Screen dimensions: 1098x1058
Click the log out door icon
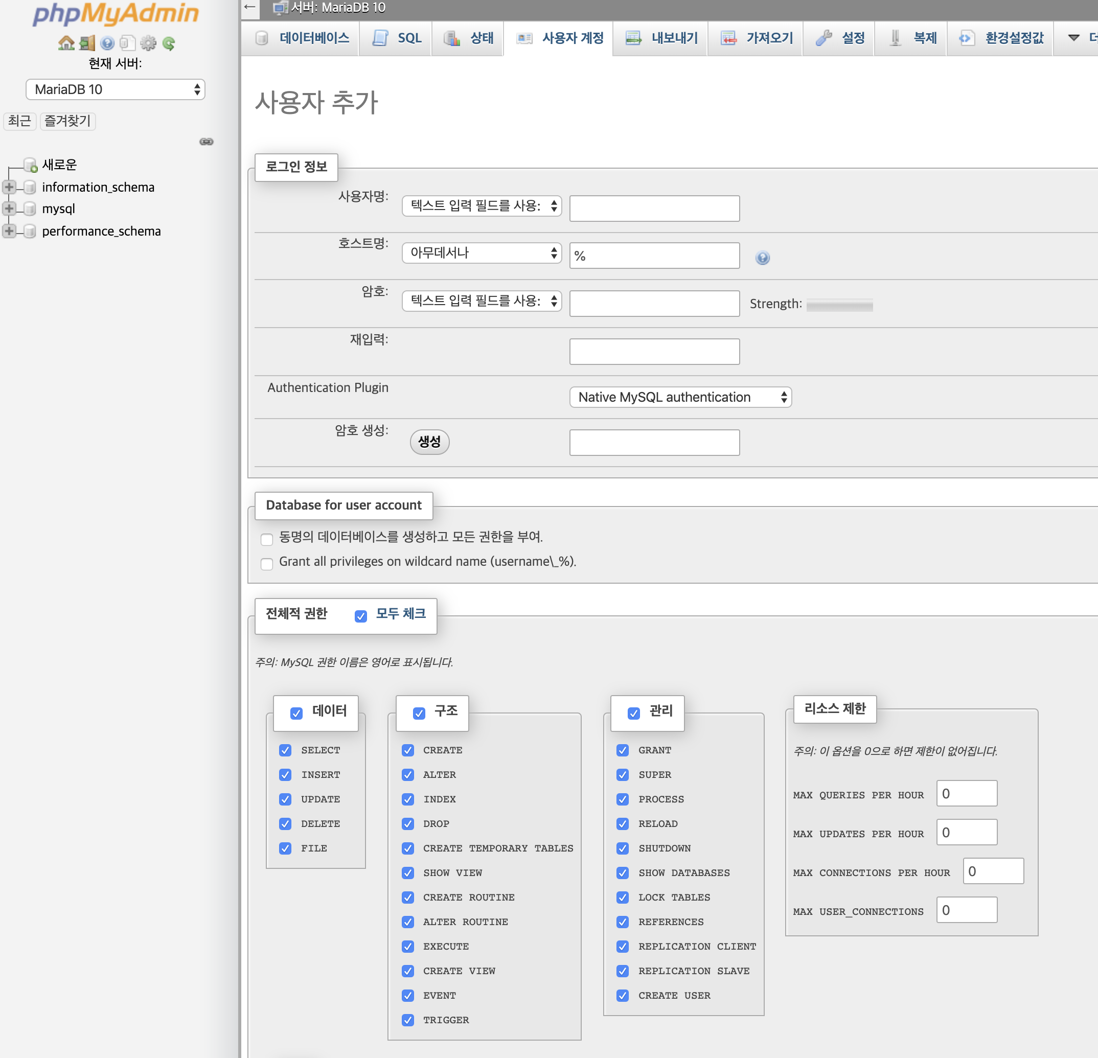point(87,42)
